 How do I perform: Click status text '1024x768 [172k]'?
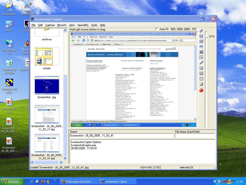point(150,167)
